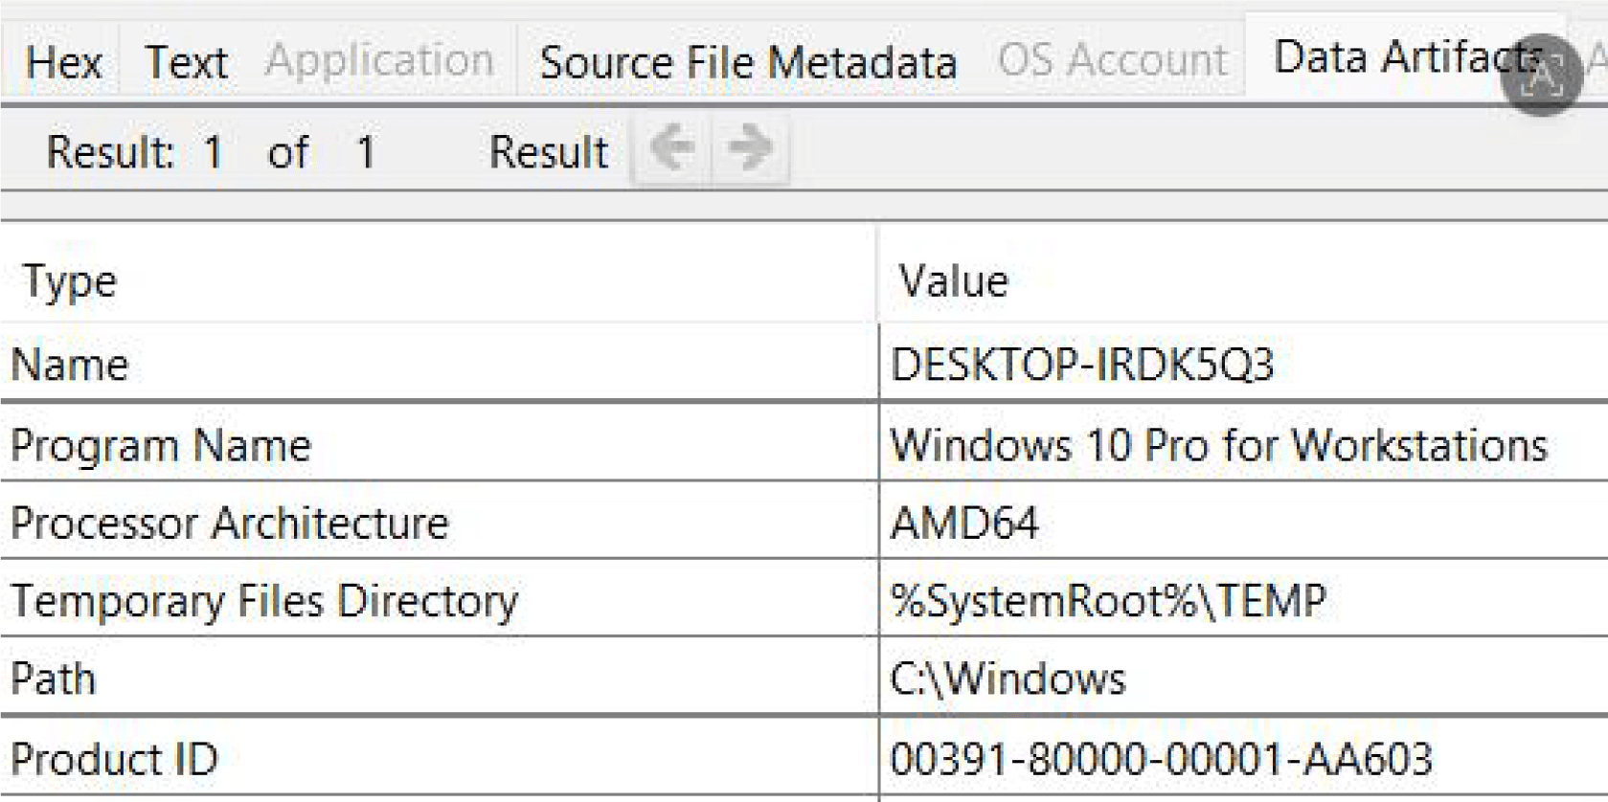Click the Windows 10 Pro for Workstations value
The width and height of the screenshot is (1608, 802).
[1218, 445]
